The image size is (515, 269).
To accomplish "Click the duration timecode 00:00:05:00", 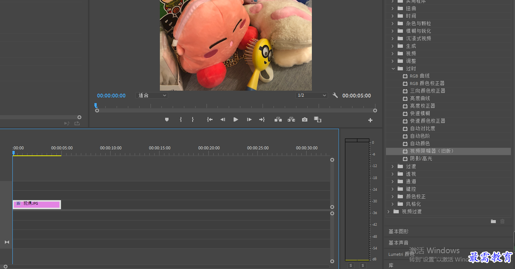I will 357,96.
